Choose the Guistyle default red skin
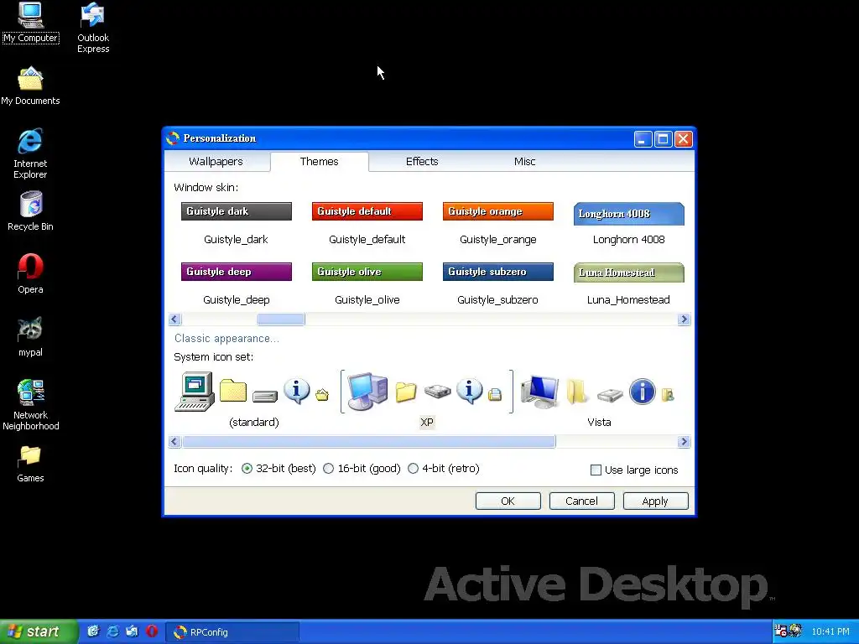Image resolution: width=859 pixels, height=644 pixels. coord(367,223)
